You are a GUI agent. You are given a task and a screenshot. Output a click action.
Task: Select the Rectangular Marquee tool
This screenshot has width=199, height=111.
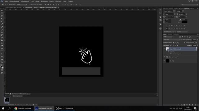point(2,13)
